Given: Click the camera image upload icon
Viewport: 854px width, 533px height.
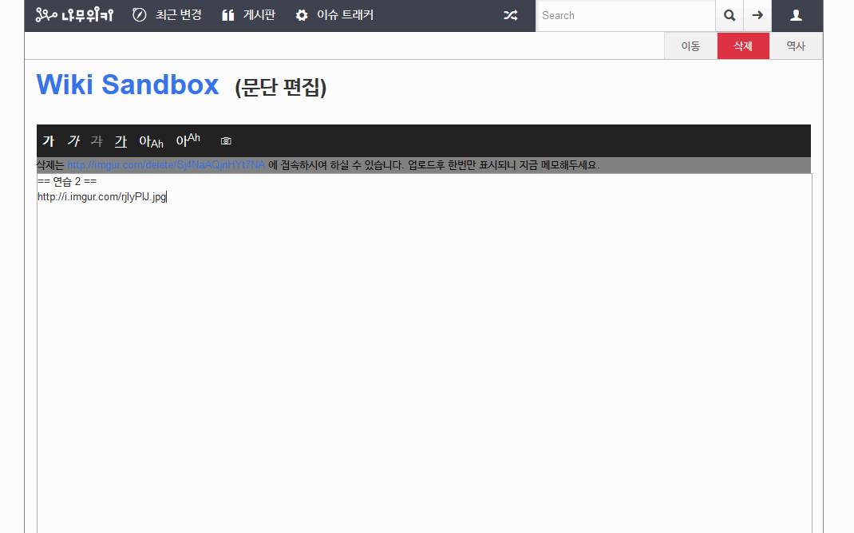Looking at the screenshot, I should coord(226,141).
